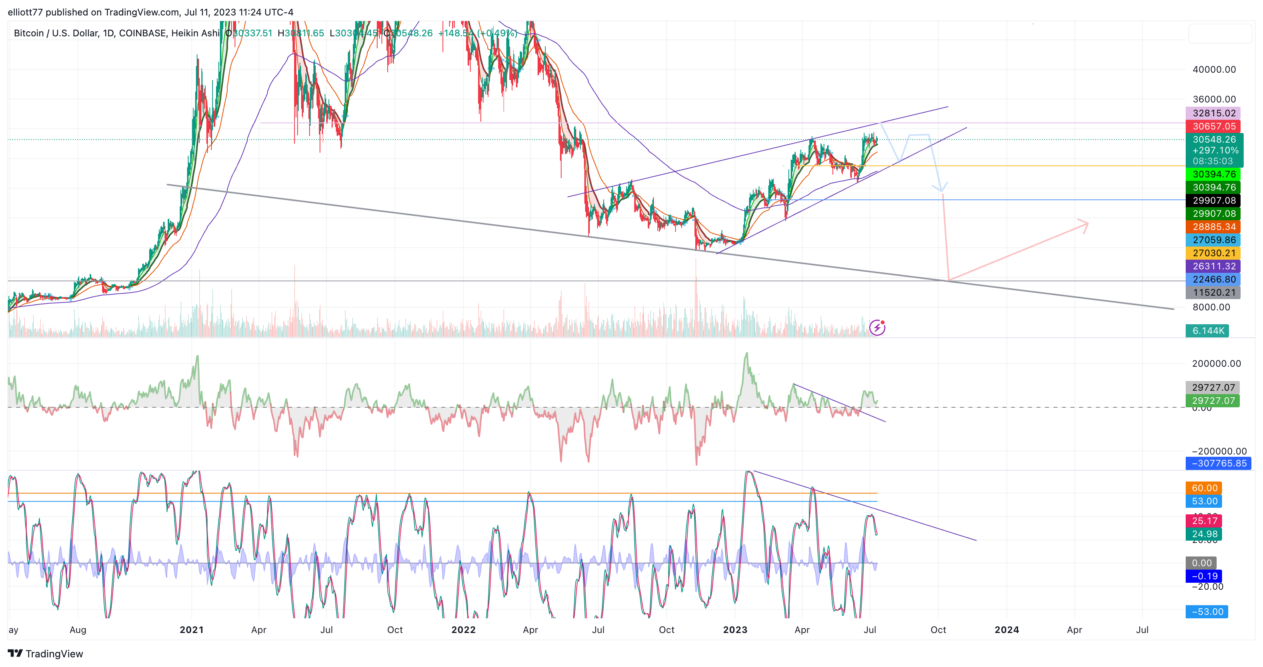Click the orange 60.00 level label
Screen dimensions: 1263x667
point(1203,488)
